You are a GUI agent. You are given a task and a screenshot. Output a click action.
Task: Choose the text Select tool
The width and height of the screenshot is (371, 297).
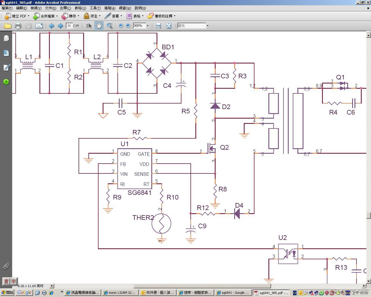pos(89,26)
